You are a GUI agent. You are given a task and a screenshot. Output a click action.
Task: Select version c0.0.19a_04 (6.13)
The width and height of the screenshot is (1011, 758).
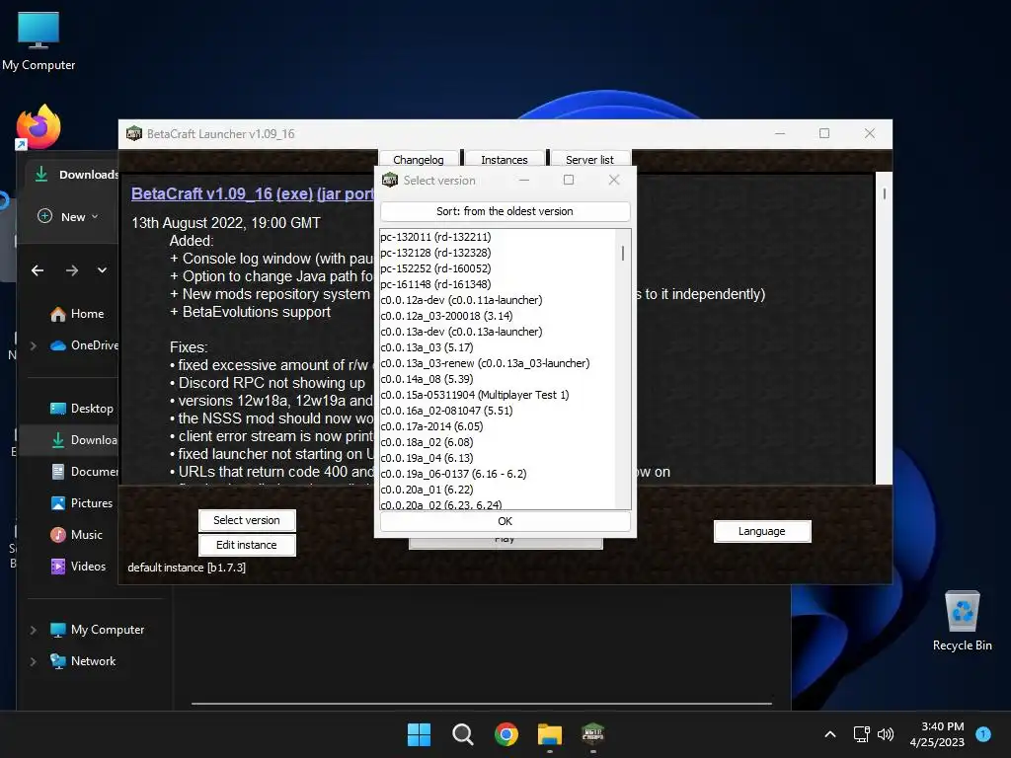tap(498, 458)
